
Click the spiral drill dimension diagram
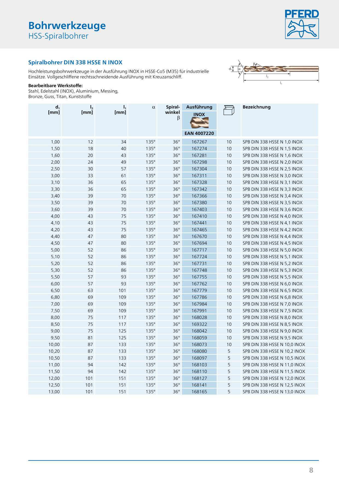(x=274, y=72)
